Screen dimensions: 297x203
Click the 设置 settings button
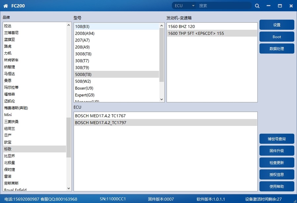tap(277, 25)
